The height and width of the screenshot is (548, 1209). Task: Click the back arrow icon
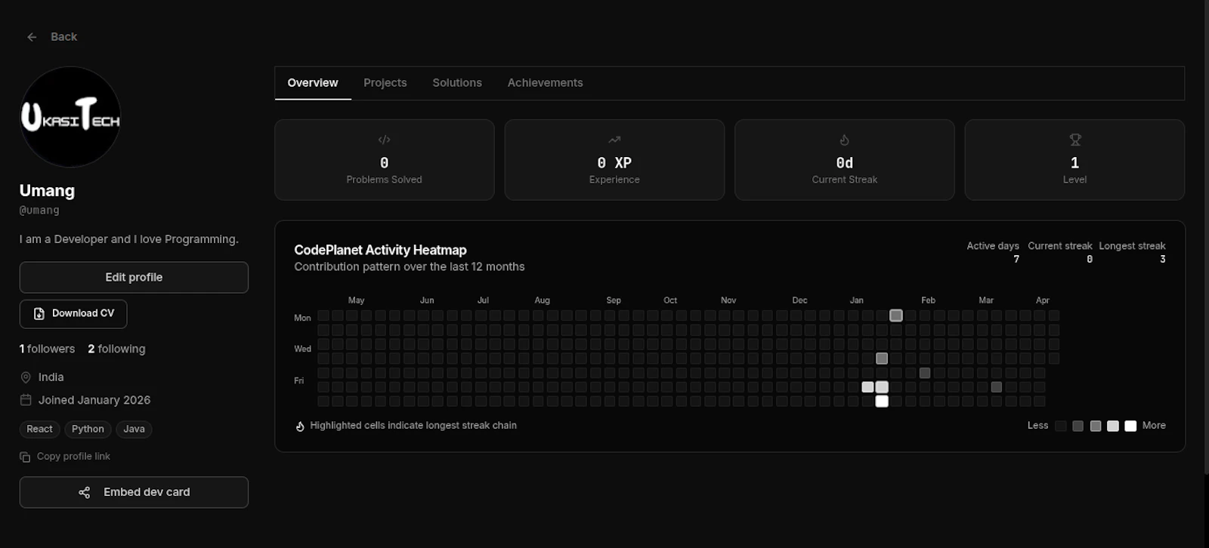pos(32,37)
